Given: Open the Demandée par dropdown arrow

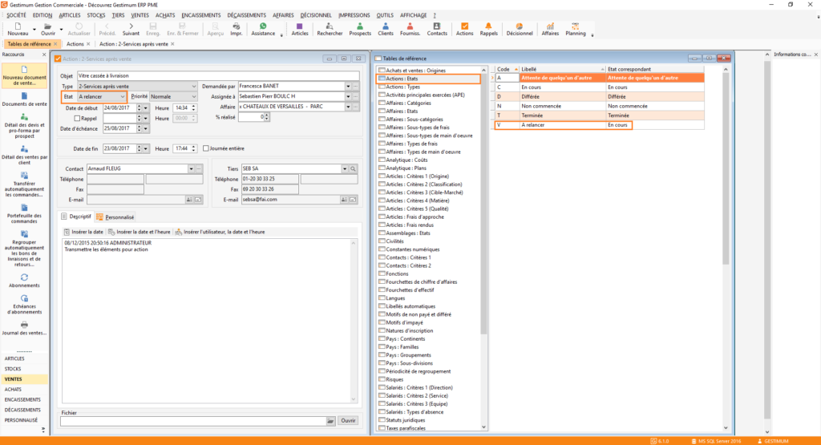Looking at the screenshot, I should click(x=348, y=87).
